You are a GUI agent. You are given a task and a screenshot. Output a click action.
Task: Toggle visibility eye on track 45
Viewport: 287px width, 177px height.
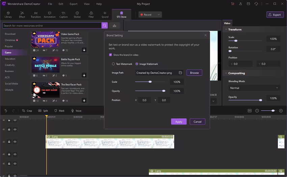click(x=15, y=129)
